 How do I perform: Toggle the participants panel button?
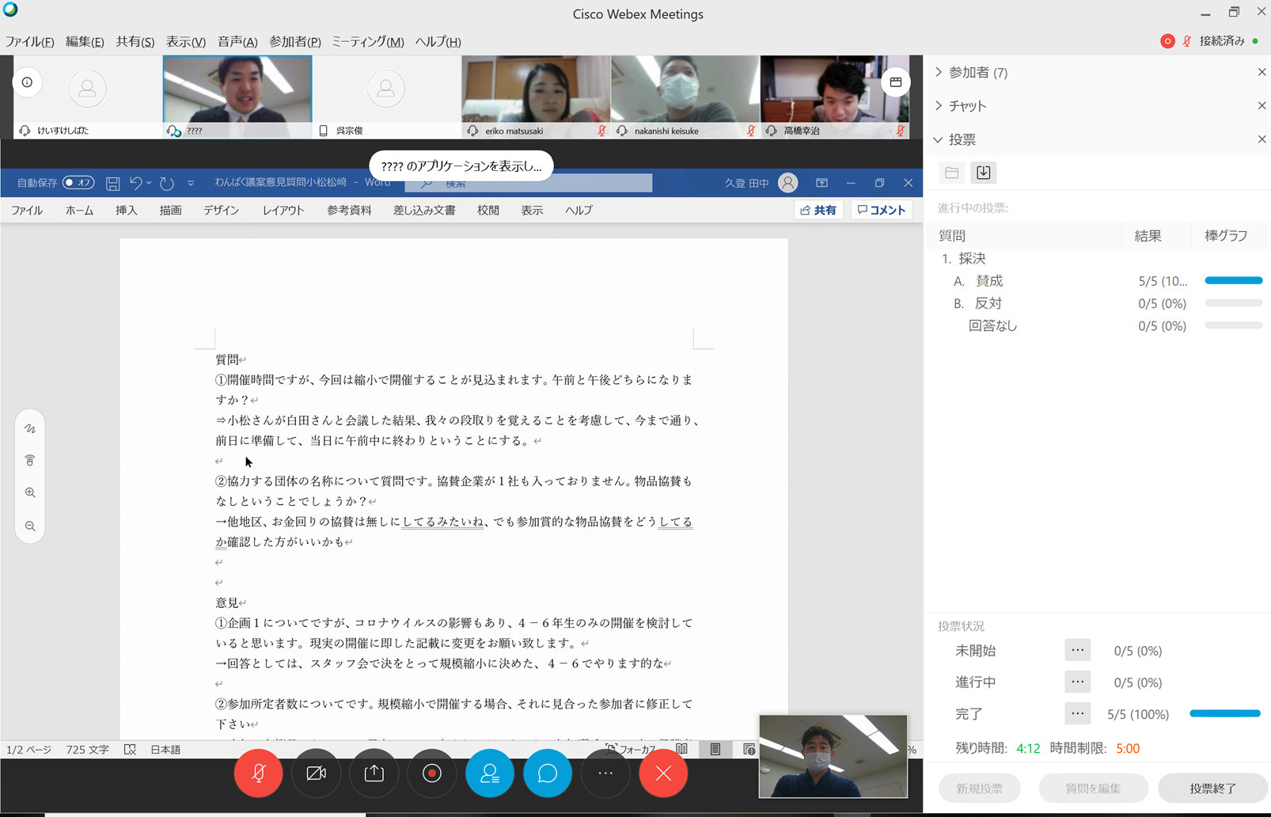pyautogui.click(x=489, y=773)
